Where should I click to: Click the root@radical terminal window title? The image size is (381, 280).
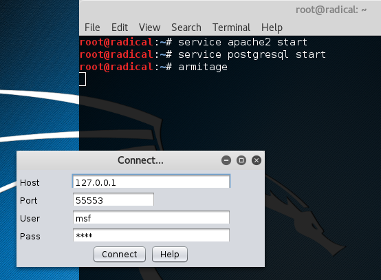pos(331,10)
